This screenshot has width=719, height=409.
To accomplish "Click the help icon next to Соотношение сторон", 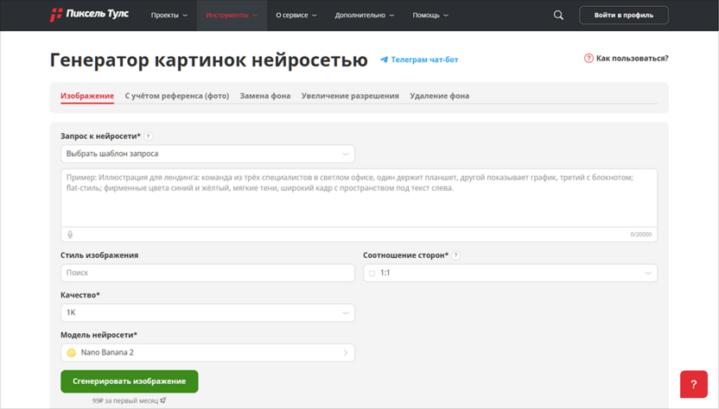I will point(455,255).
